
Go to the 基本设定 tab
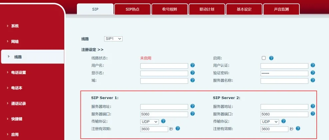(244, 9)
